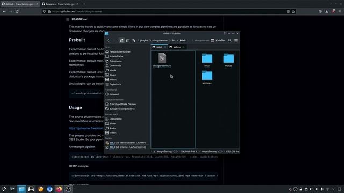Open the README.md outline list icon
Viewport: 344px width, 193px height.
coord(68,19)
